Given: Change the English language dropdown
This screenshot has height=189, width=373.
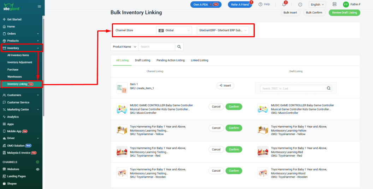Looking at the screenshot, I should tap(317, 5).
